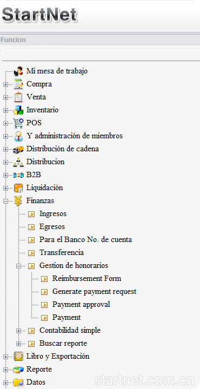Select Para el Banco No. de cuenta
This screenshot has width=200, height=389.
point(85,240)
